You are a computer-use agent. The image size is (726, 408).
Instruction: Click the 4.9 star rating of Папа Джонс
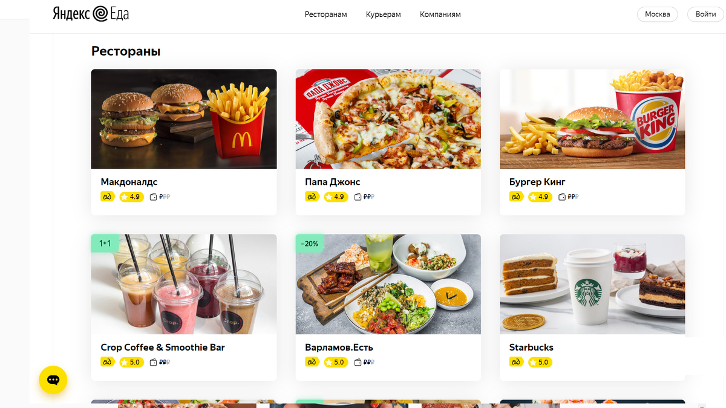(x=336, y=196)
